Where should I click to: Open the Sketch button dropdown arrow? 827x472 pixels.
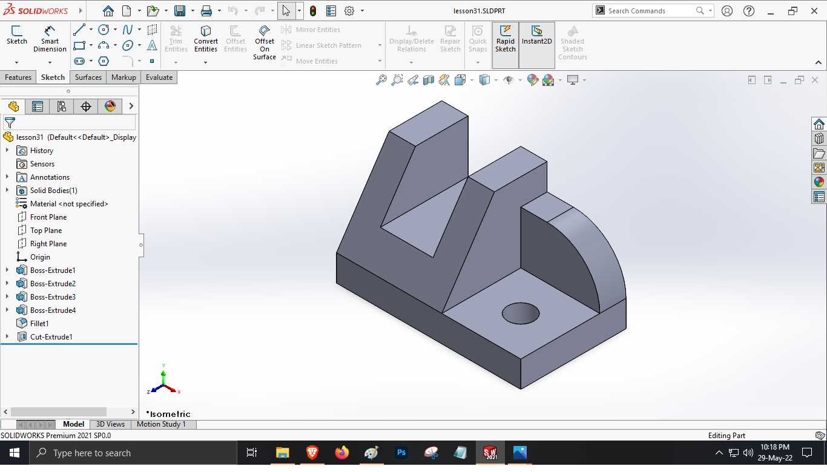click(x=16, y=62)
